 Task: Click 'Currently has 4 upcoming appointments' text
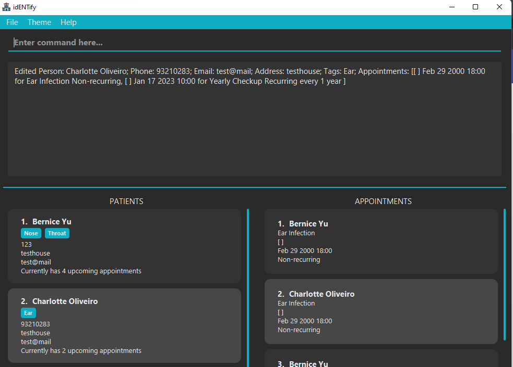click(81, 271)
